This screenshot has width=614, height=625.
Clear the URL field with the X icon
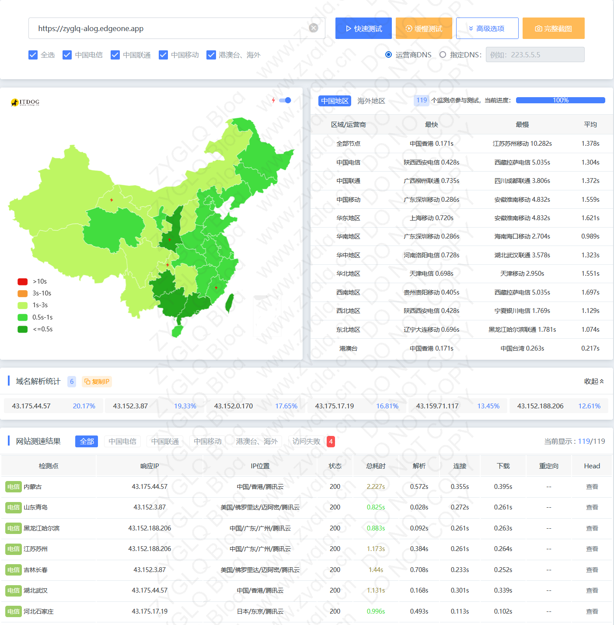(x=314, y=28)
